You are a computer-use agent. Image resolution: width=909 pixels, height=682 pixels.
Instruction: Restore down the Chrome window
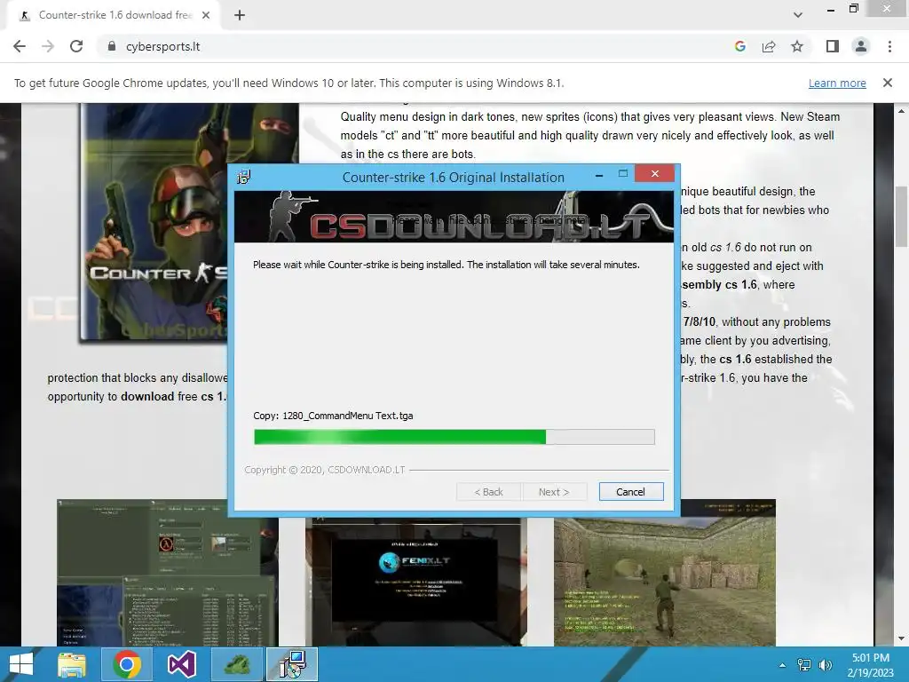853,9
